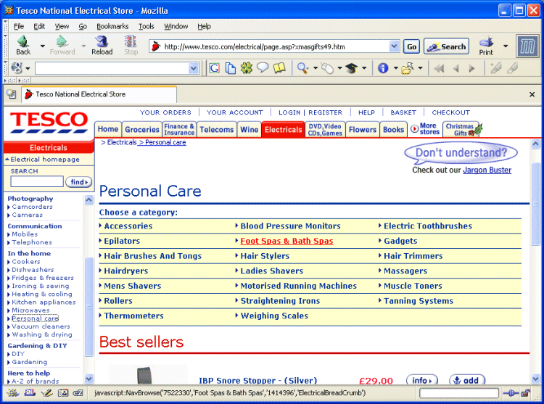
Task: Switch to the Wine tab
Action: coord(249,129)
